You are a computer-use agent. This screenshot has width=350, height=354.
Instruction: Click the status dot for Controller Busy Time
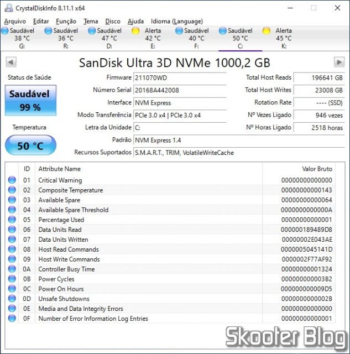tap(12, 269)
